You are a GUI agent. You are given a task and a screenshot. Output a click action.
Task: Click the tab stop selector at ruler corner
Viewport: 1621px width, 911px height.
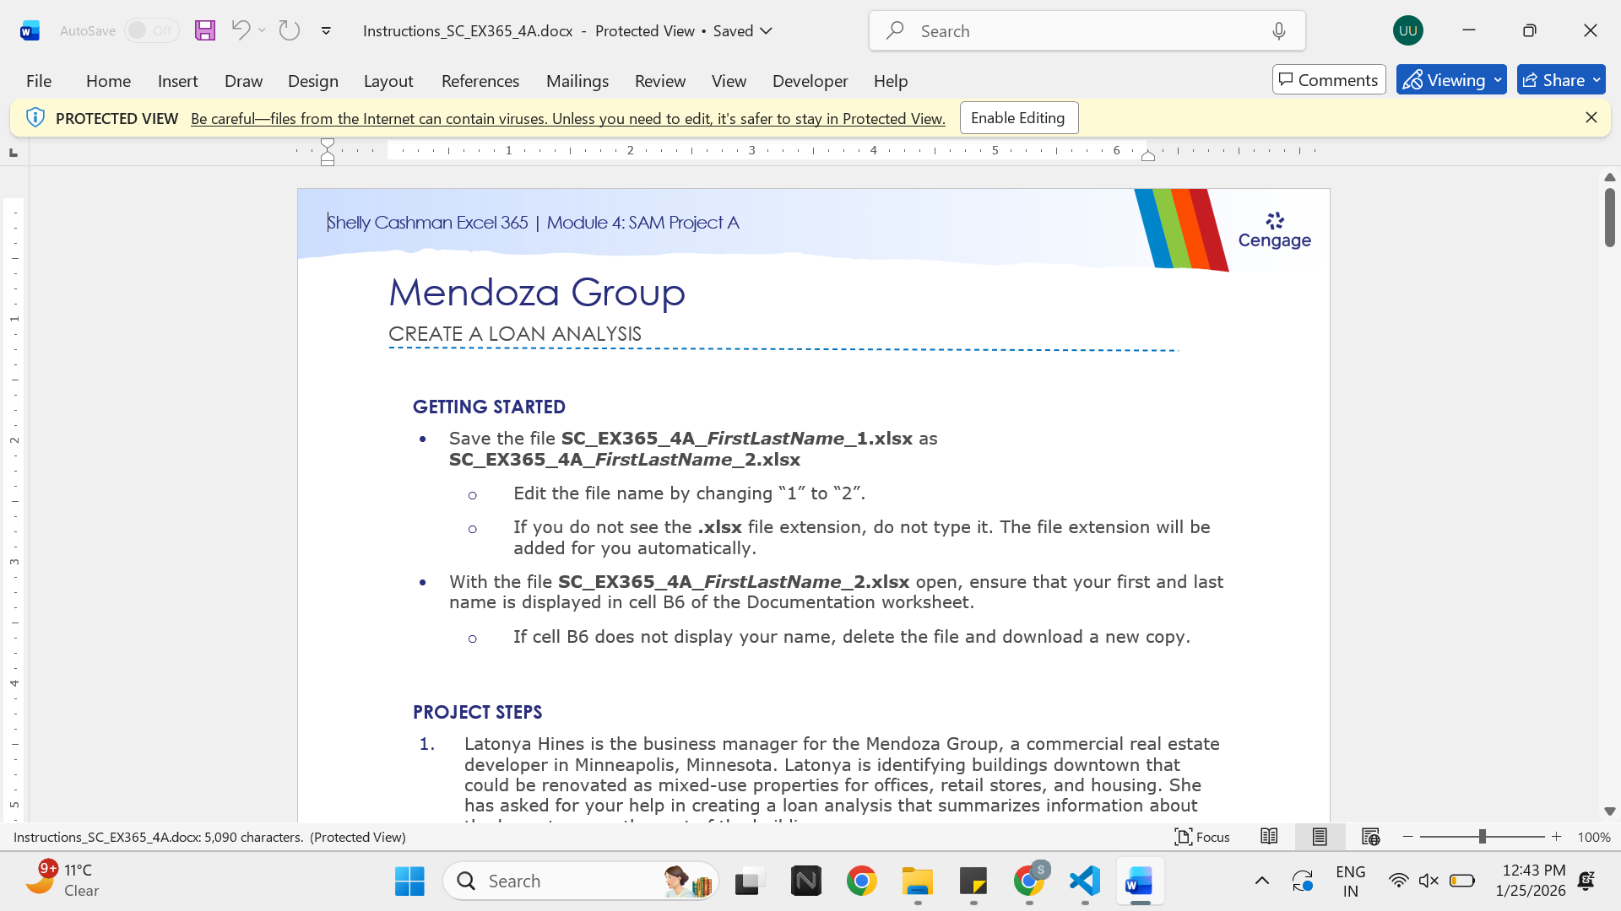(13, 153)
